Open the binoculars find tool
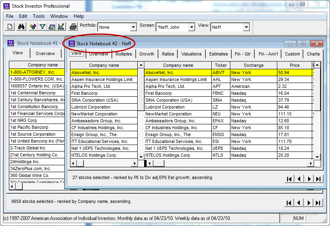 (21, 27)
